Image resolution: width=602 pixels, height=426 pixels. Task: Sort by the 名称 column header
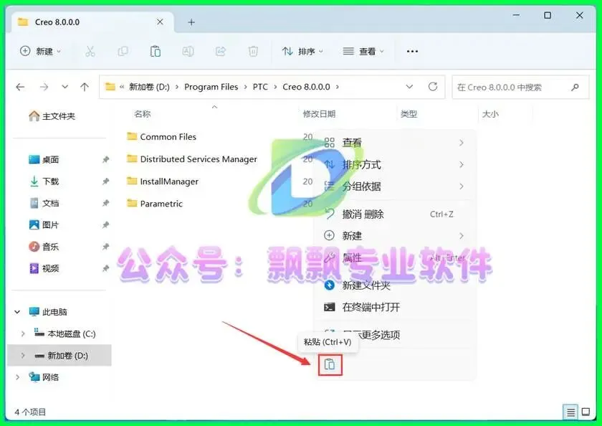(x=143, y=114)
